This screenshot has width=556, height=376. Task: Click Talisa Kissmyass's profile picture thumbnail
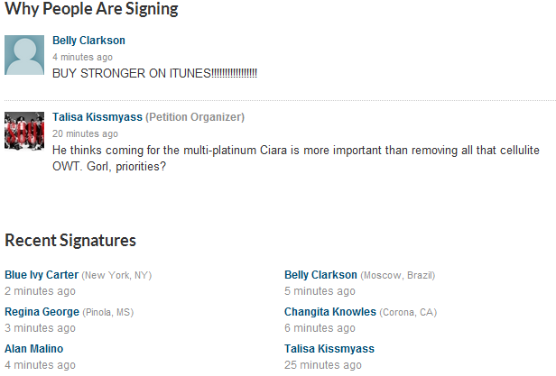[24, 131]
